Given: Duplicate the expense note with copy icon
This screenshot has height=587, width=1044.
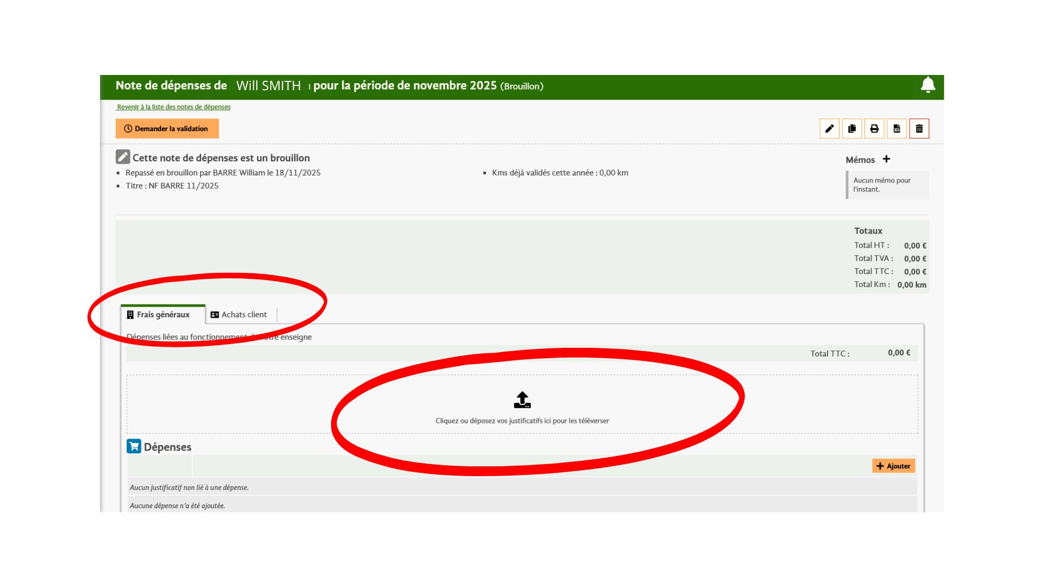Looking at the screenshot, I should pyautogui.click(x=852, y=129).
